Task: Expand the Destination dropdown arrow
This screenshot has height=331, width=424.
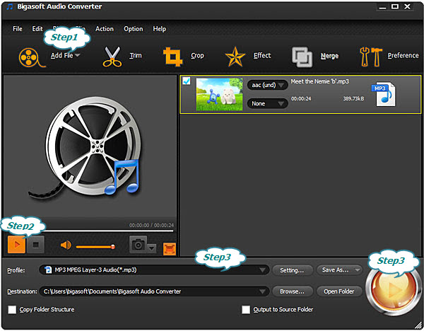Action: click(262, 292)
